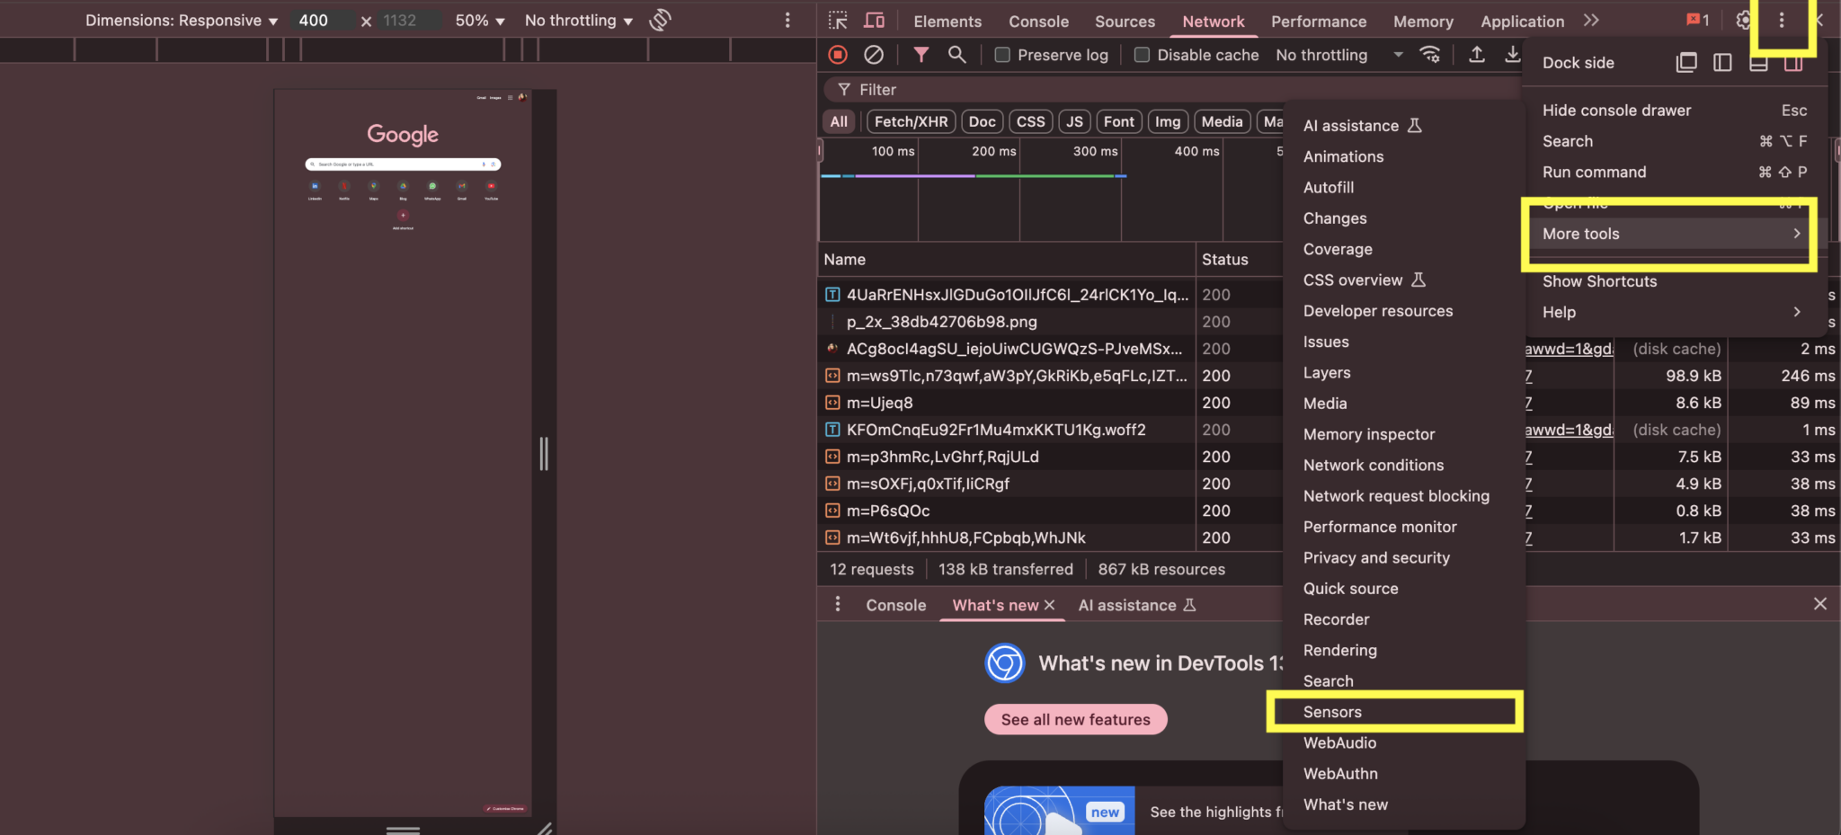Open DevTools settings gear
The width and height of the screenshot is (1841, 835).
[x=1745, y=20]
